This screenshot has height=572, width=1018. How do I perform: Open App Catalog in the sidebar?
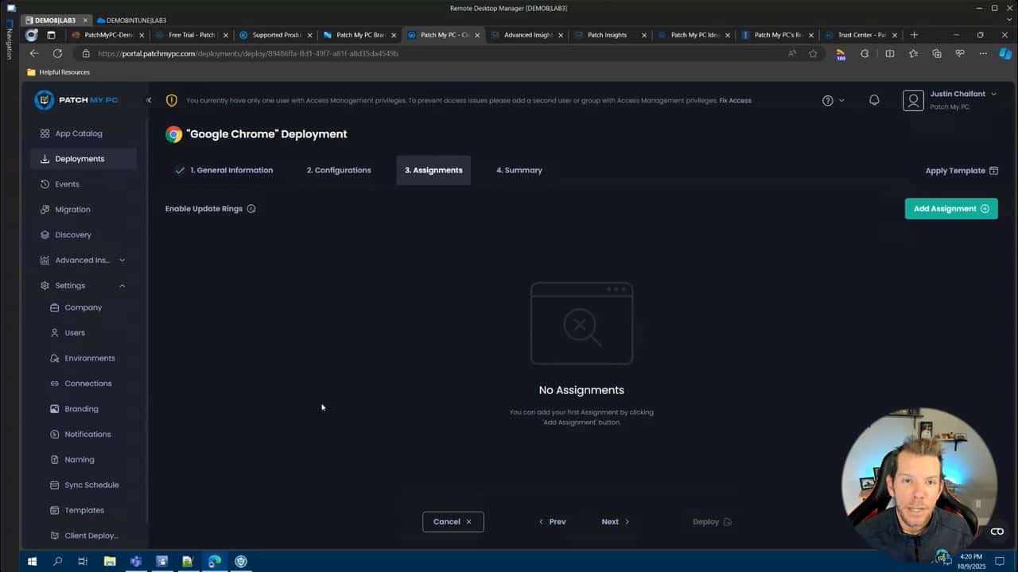tap(78, 133)
